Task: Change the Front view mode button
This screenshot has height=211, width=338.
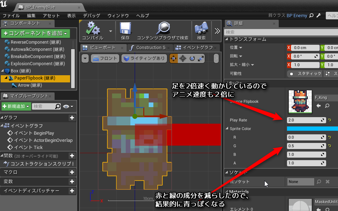Action: click(x=105, y=58)
